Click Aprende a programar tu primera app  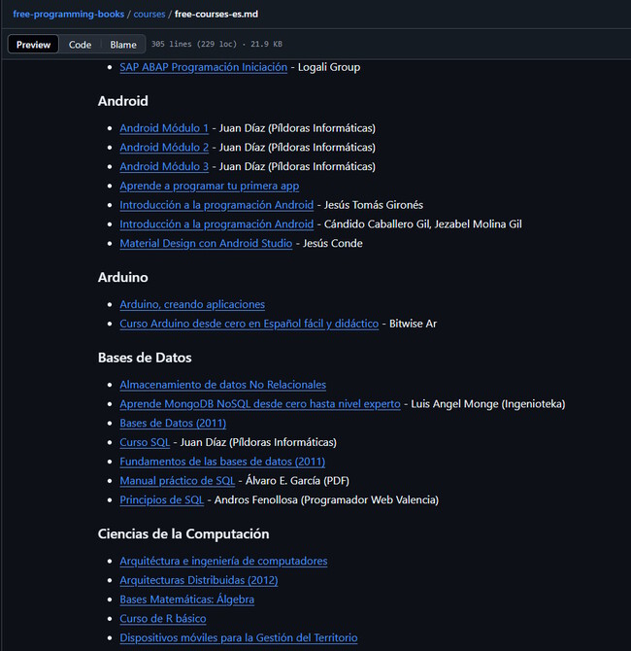pos(209,186)
